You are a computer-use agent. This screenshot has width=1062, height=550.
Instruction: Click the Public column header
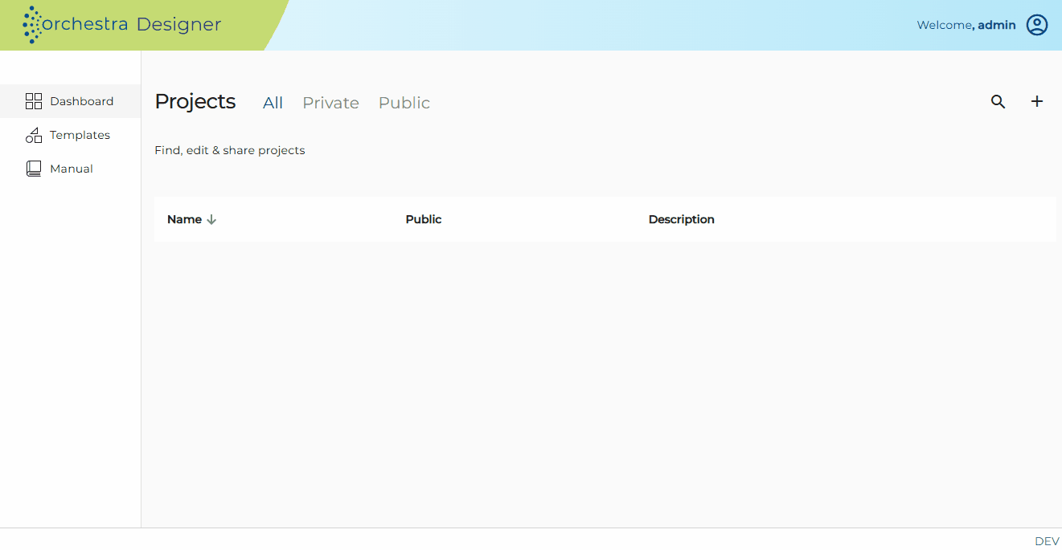tap(424, 219)
